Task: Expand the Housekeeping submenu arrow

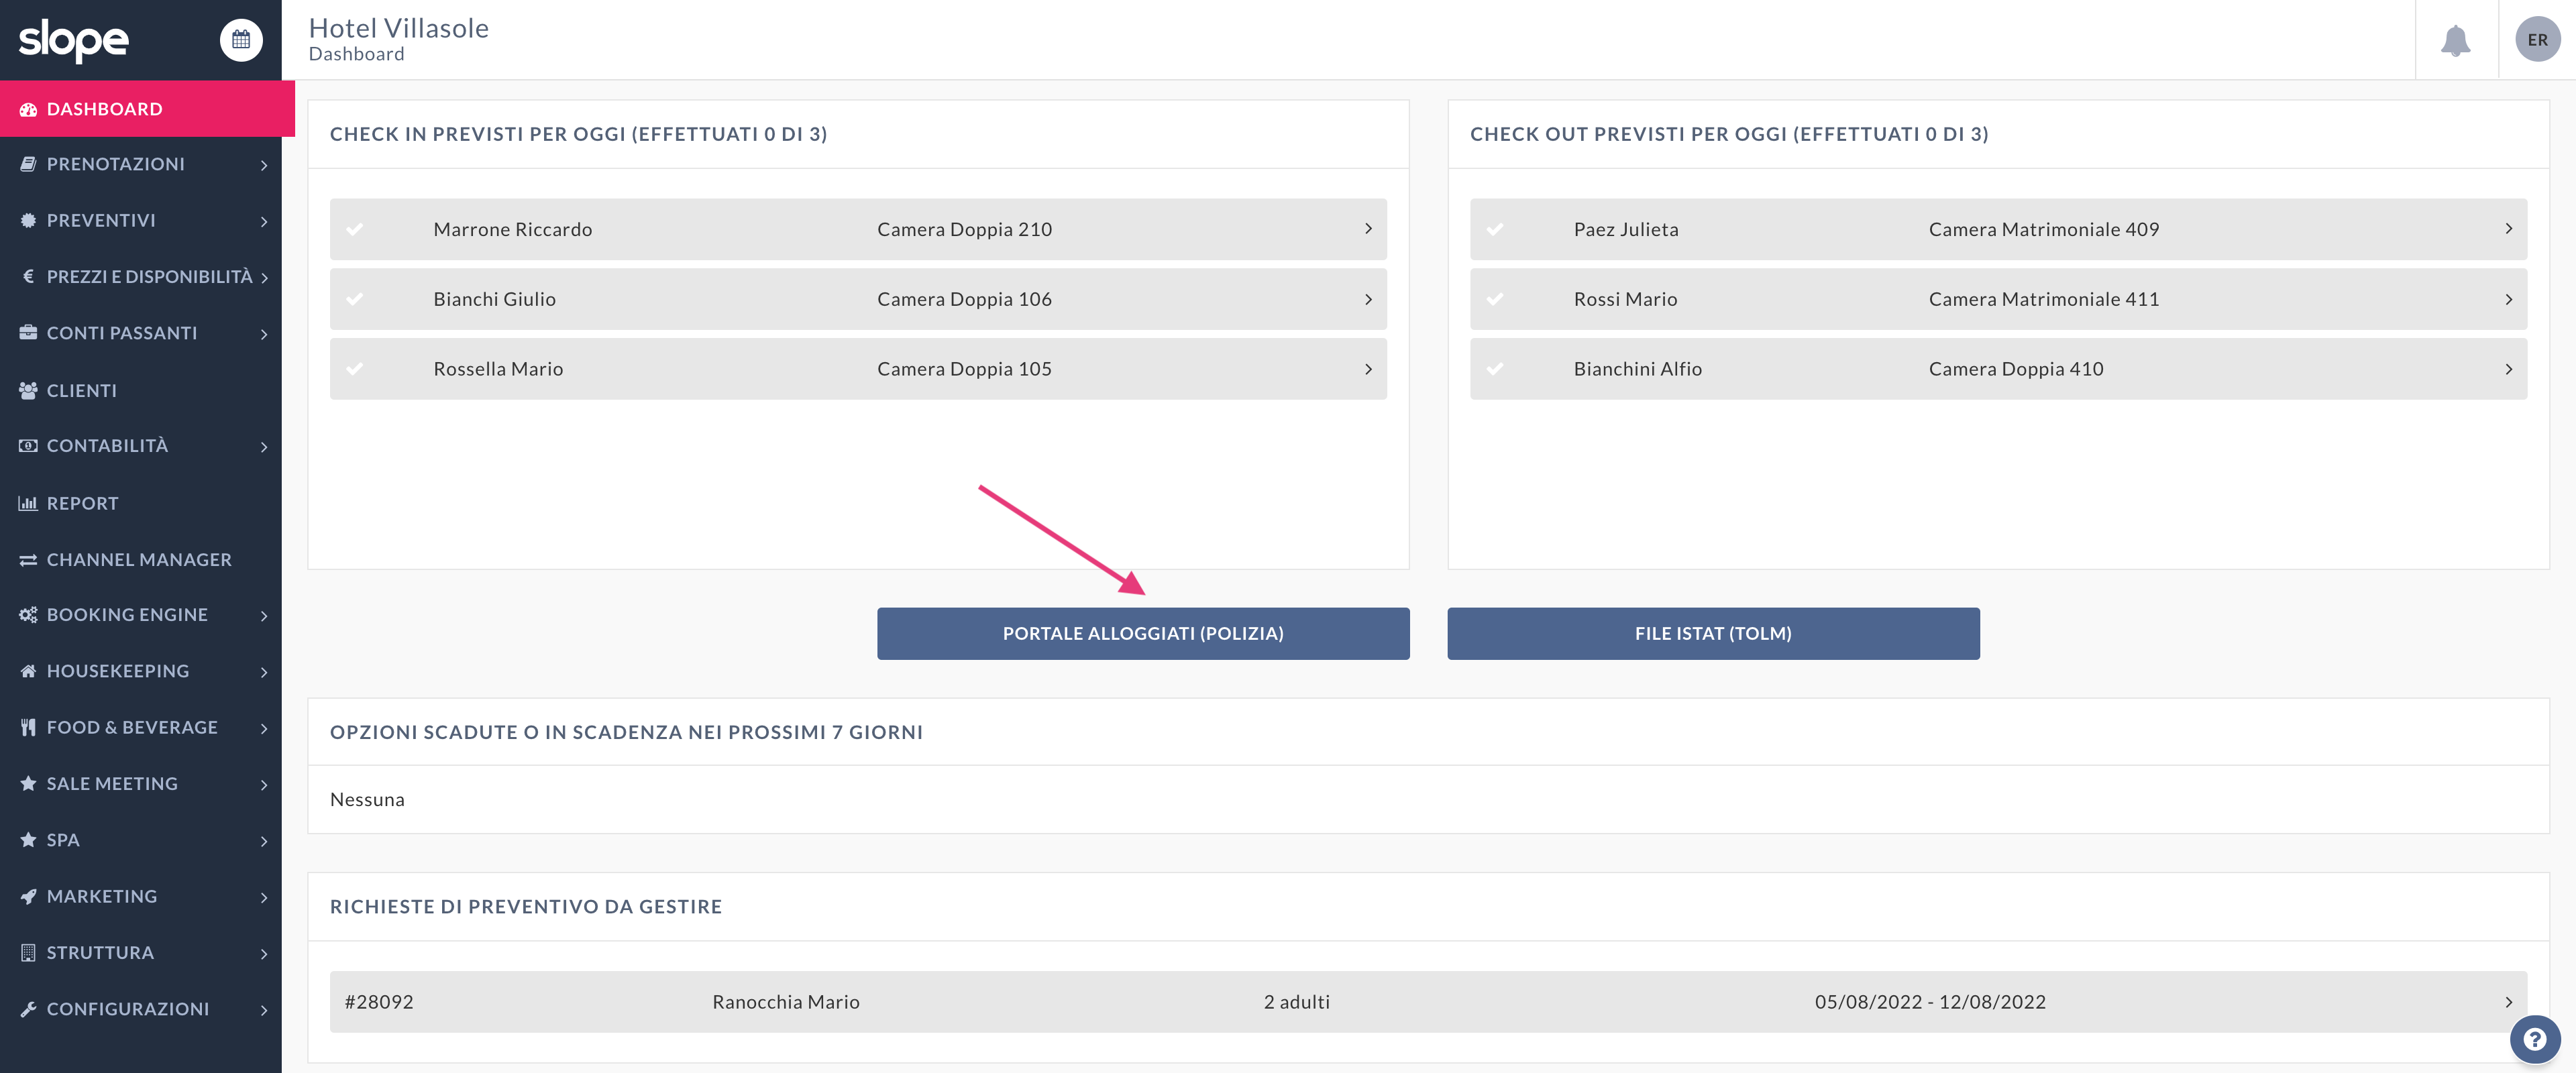Action: coord(264,672)
